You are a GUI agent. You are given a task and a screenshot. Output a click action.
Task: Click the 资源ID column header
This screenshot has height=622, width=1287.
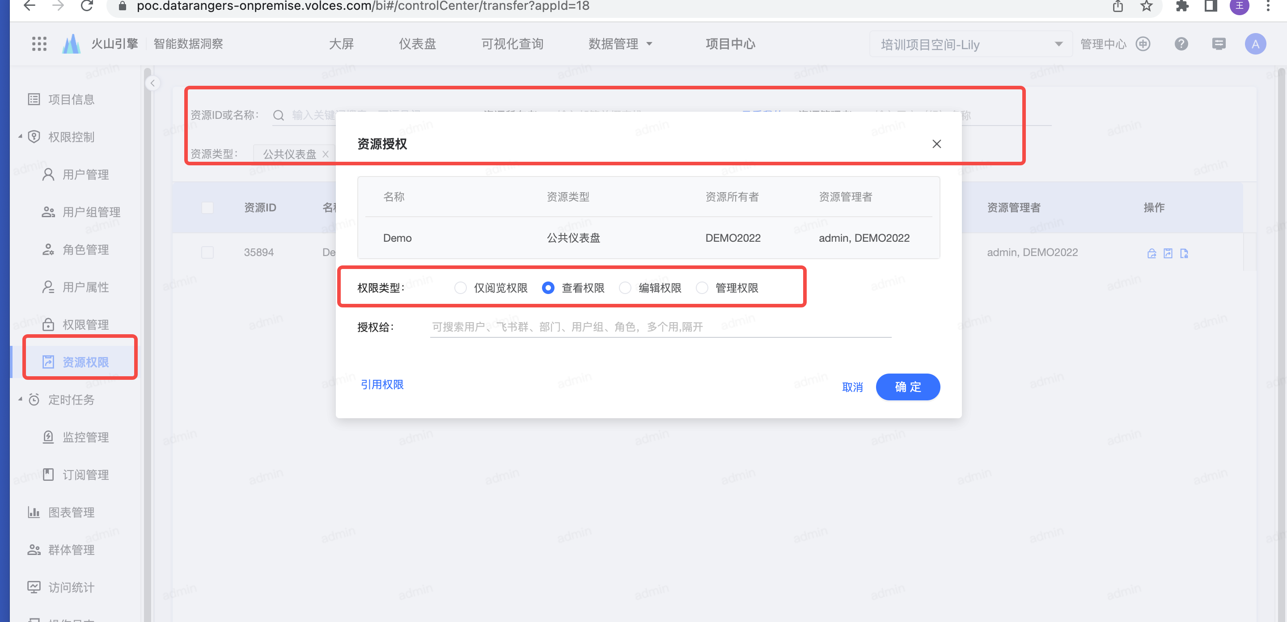[260, 208]
